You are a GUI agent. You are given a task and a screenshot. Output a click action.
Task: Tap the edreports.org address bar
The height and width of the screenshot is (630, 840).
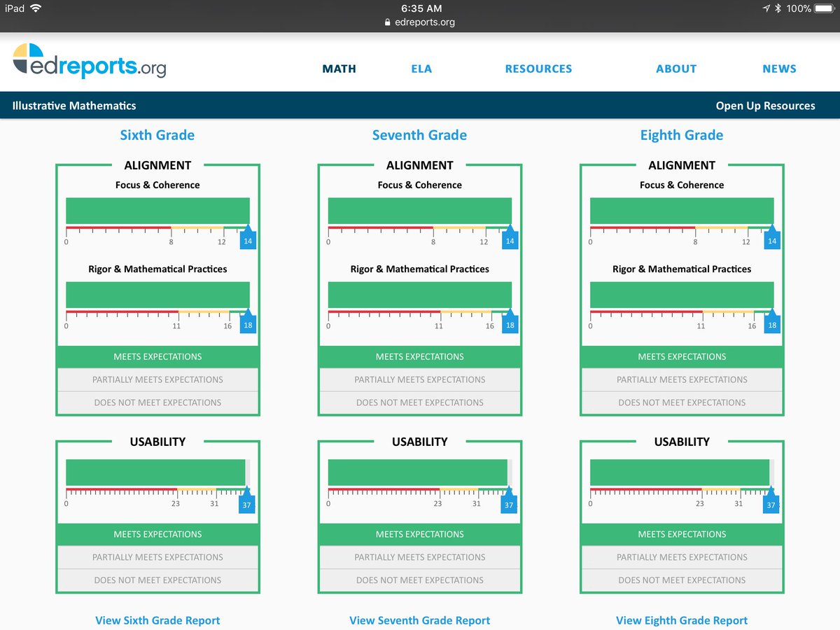pyautogui.click(x=420, y=22)
